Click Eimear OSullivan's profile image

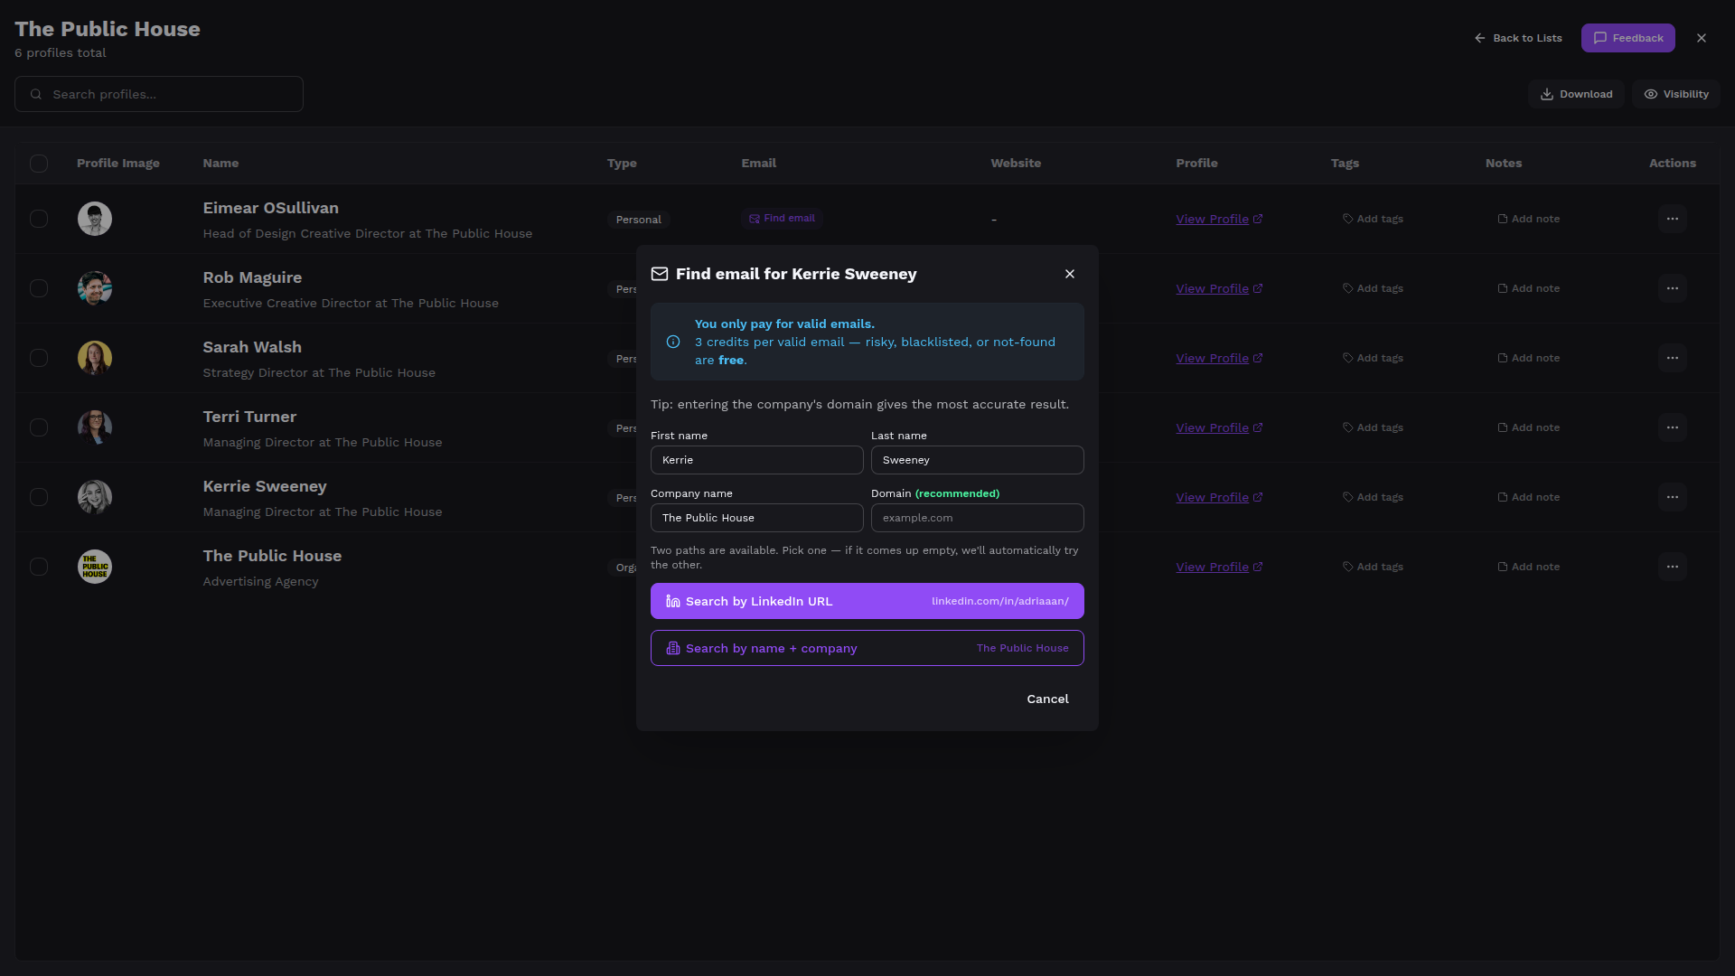click(95, 219)
